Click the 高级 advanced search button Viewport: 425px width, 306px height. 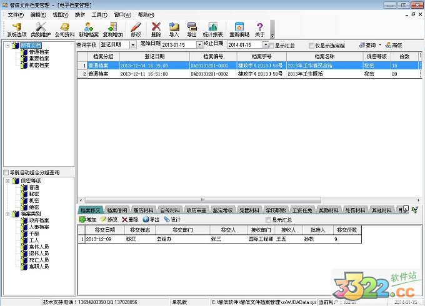point(394,45)
